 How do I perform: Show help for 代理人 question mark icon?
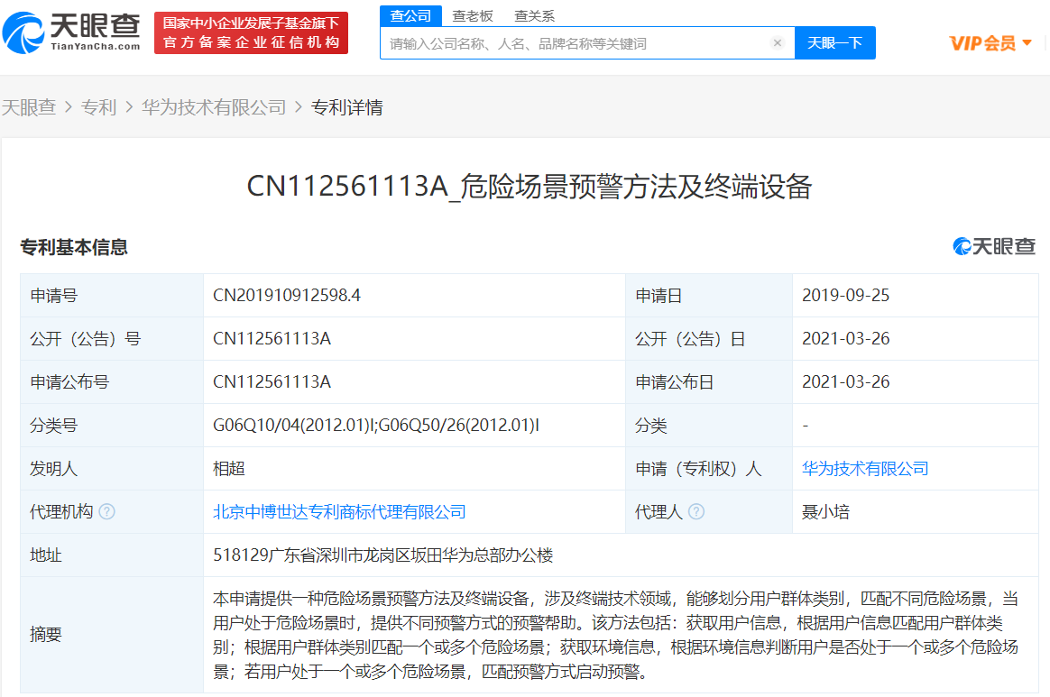point(696,511)
